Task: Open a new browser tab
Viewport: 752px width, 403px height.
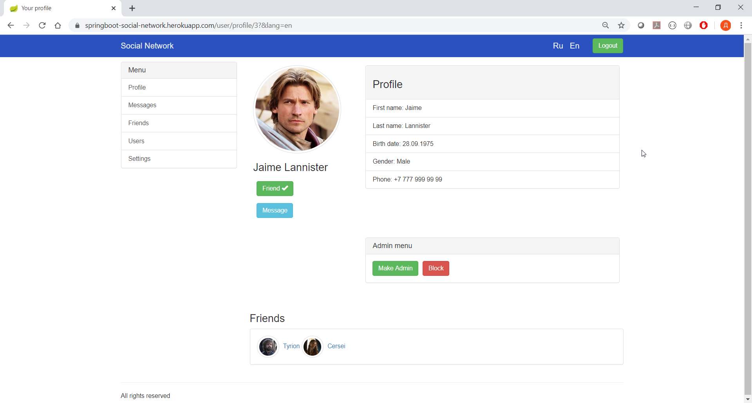Action: tap(132, 8)
